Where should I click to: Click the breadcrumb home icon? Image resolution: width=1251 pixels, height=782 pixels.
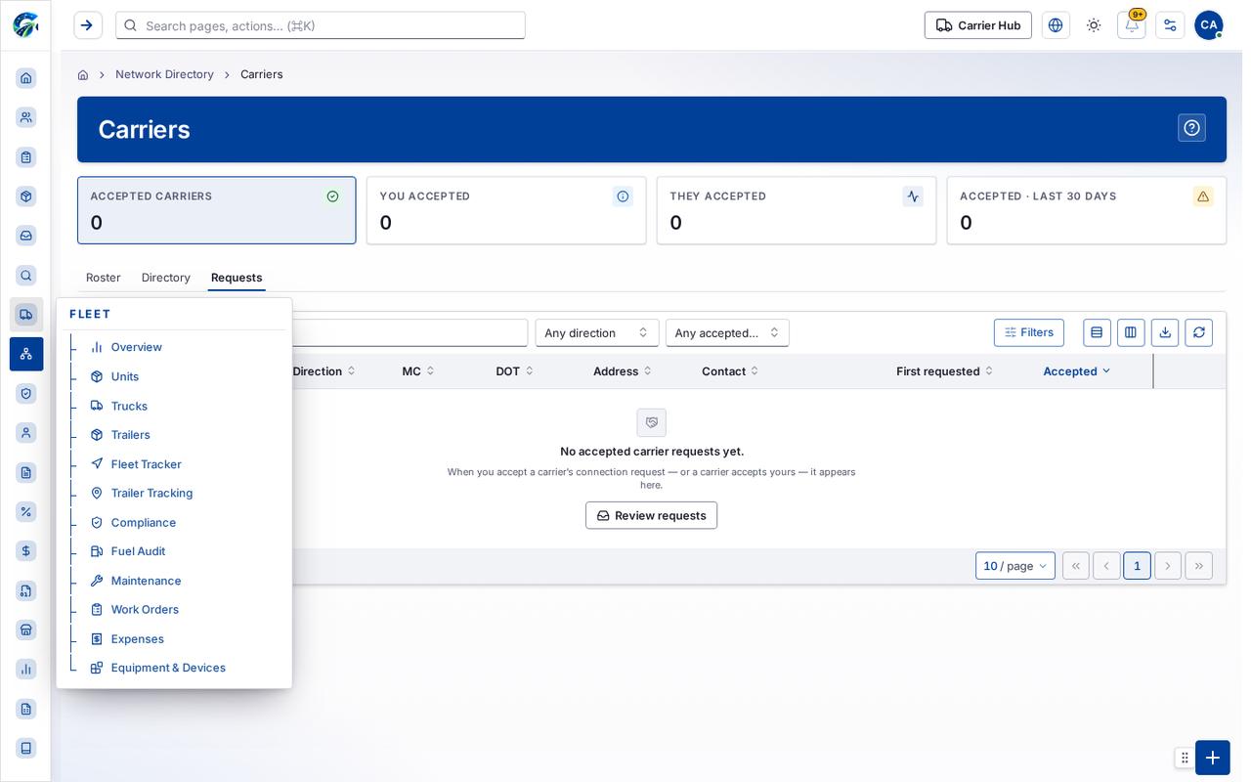[x=83, y=74]
